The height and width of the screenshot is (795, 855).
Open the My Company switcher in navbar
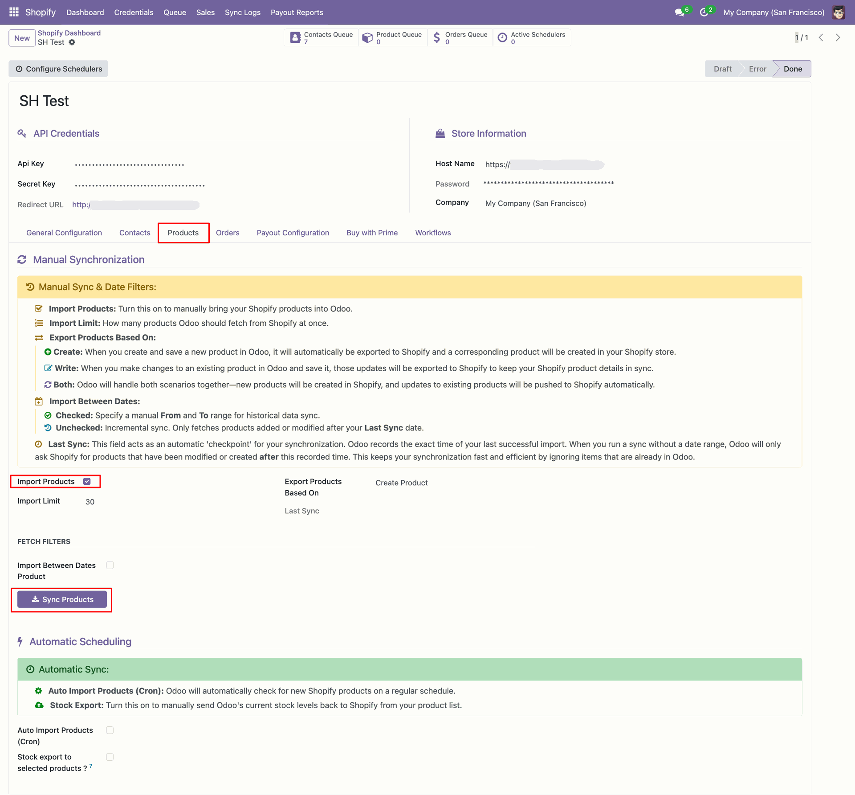point(774,12)
